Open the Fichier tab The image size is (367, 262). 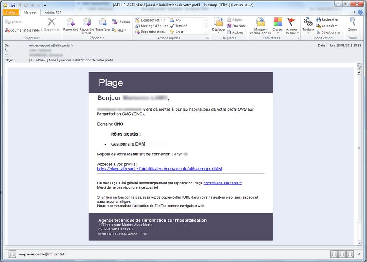[11, 12]
